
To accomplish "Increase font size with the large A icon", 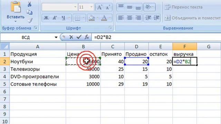I will pyautogui.click(x=100, y=7).
